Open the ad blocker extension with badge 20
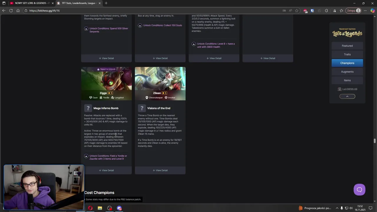Viewport: 377px width, 212px height. pyautogui.click(x=305, y=11)
